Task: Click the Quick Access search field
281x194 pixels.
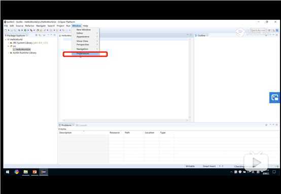Action: 258,30
